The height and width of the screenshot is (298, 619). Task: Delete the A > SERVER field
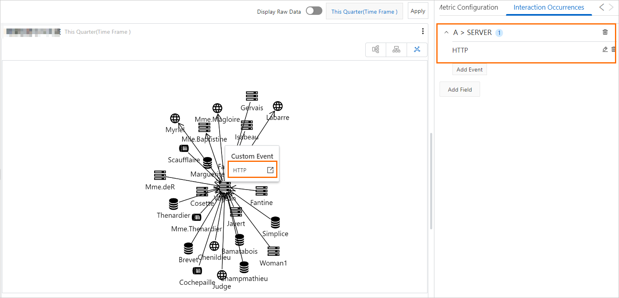tap(605, 32)
